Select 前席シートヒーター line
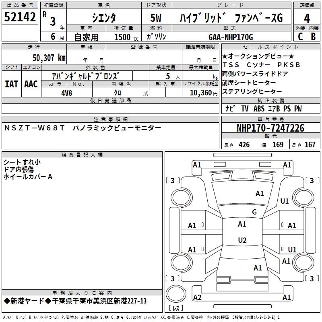322x322 pixels. (249, 83)
